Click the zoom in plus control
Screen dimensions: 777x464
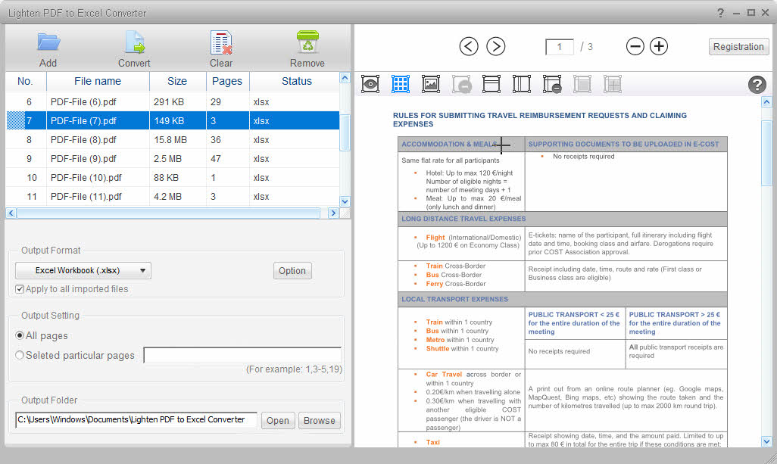tap(658, 46)
